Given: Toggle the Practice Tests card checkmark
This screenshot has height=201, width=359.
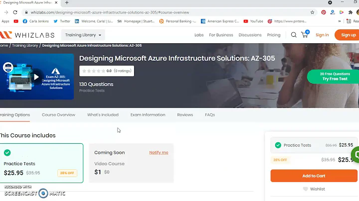Looking at the screenshot, I should [x=7, y=153].
